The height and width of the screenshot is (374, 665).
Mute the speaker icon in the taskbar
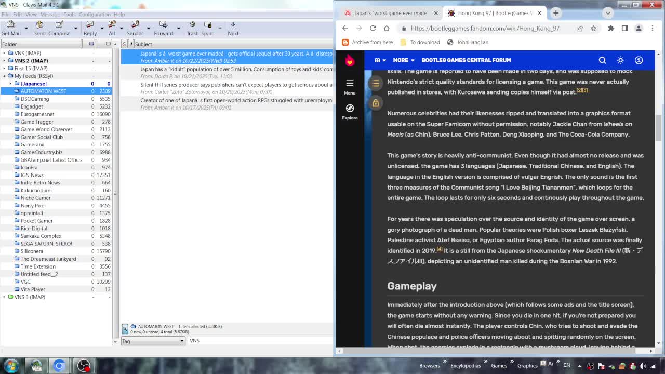click(643, 366)
